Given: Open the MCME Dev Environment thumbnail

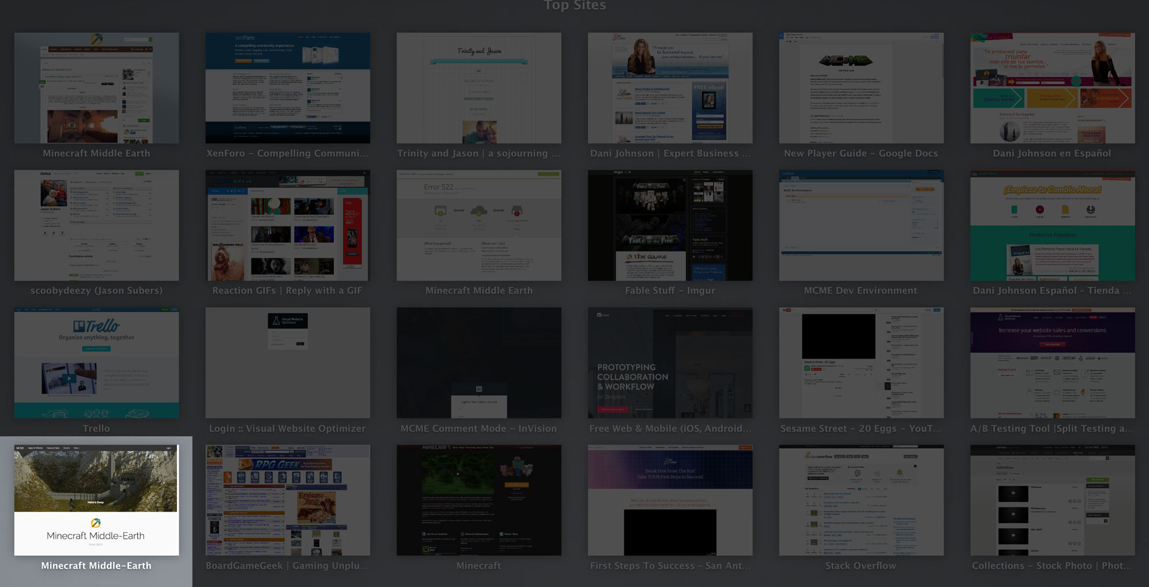Looking at the screenshot, I should click(x=862, y=226).
